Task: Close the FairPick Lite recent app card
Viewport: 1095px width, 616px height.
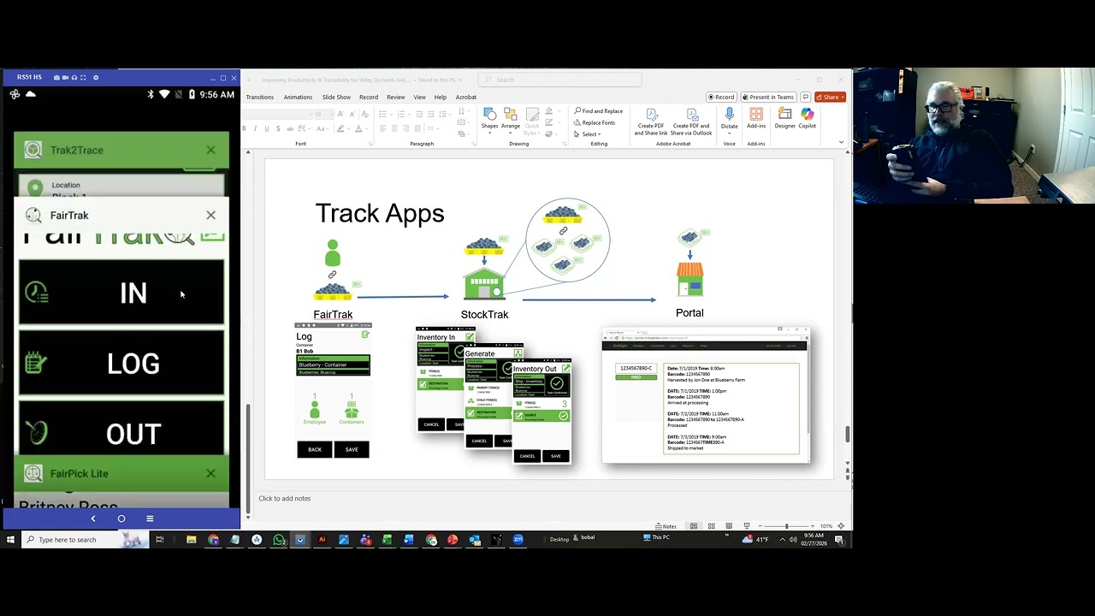Action: pyautogui.click(x=210, y=473)
